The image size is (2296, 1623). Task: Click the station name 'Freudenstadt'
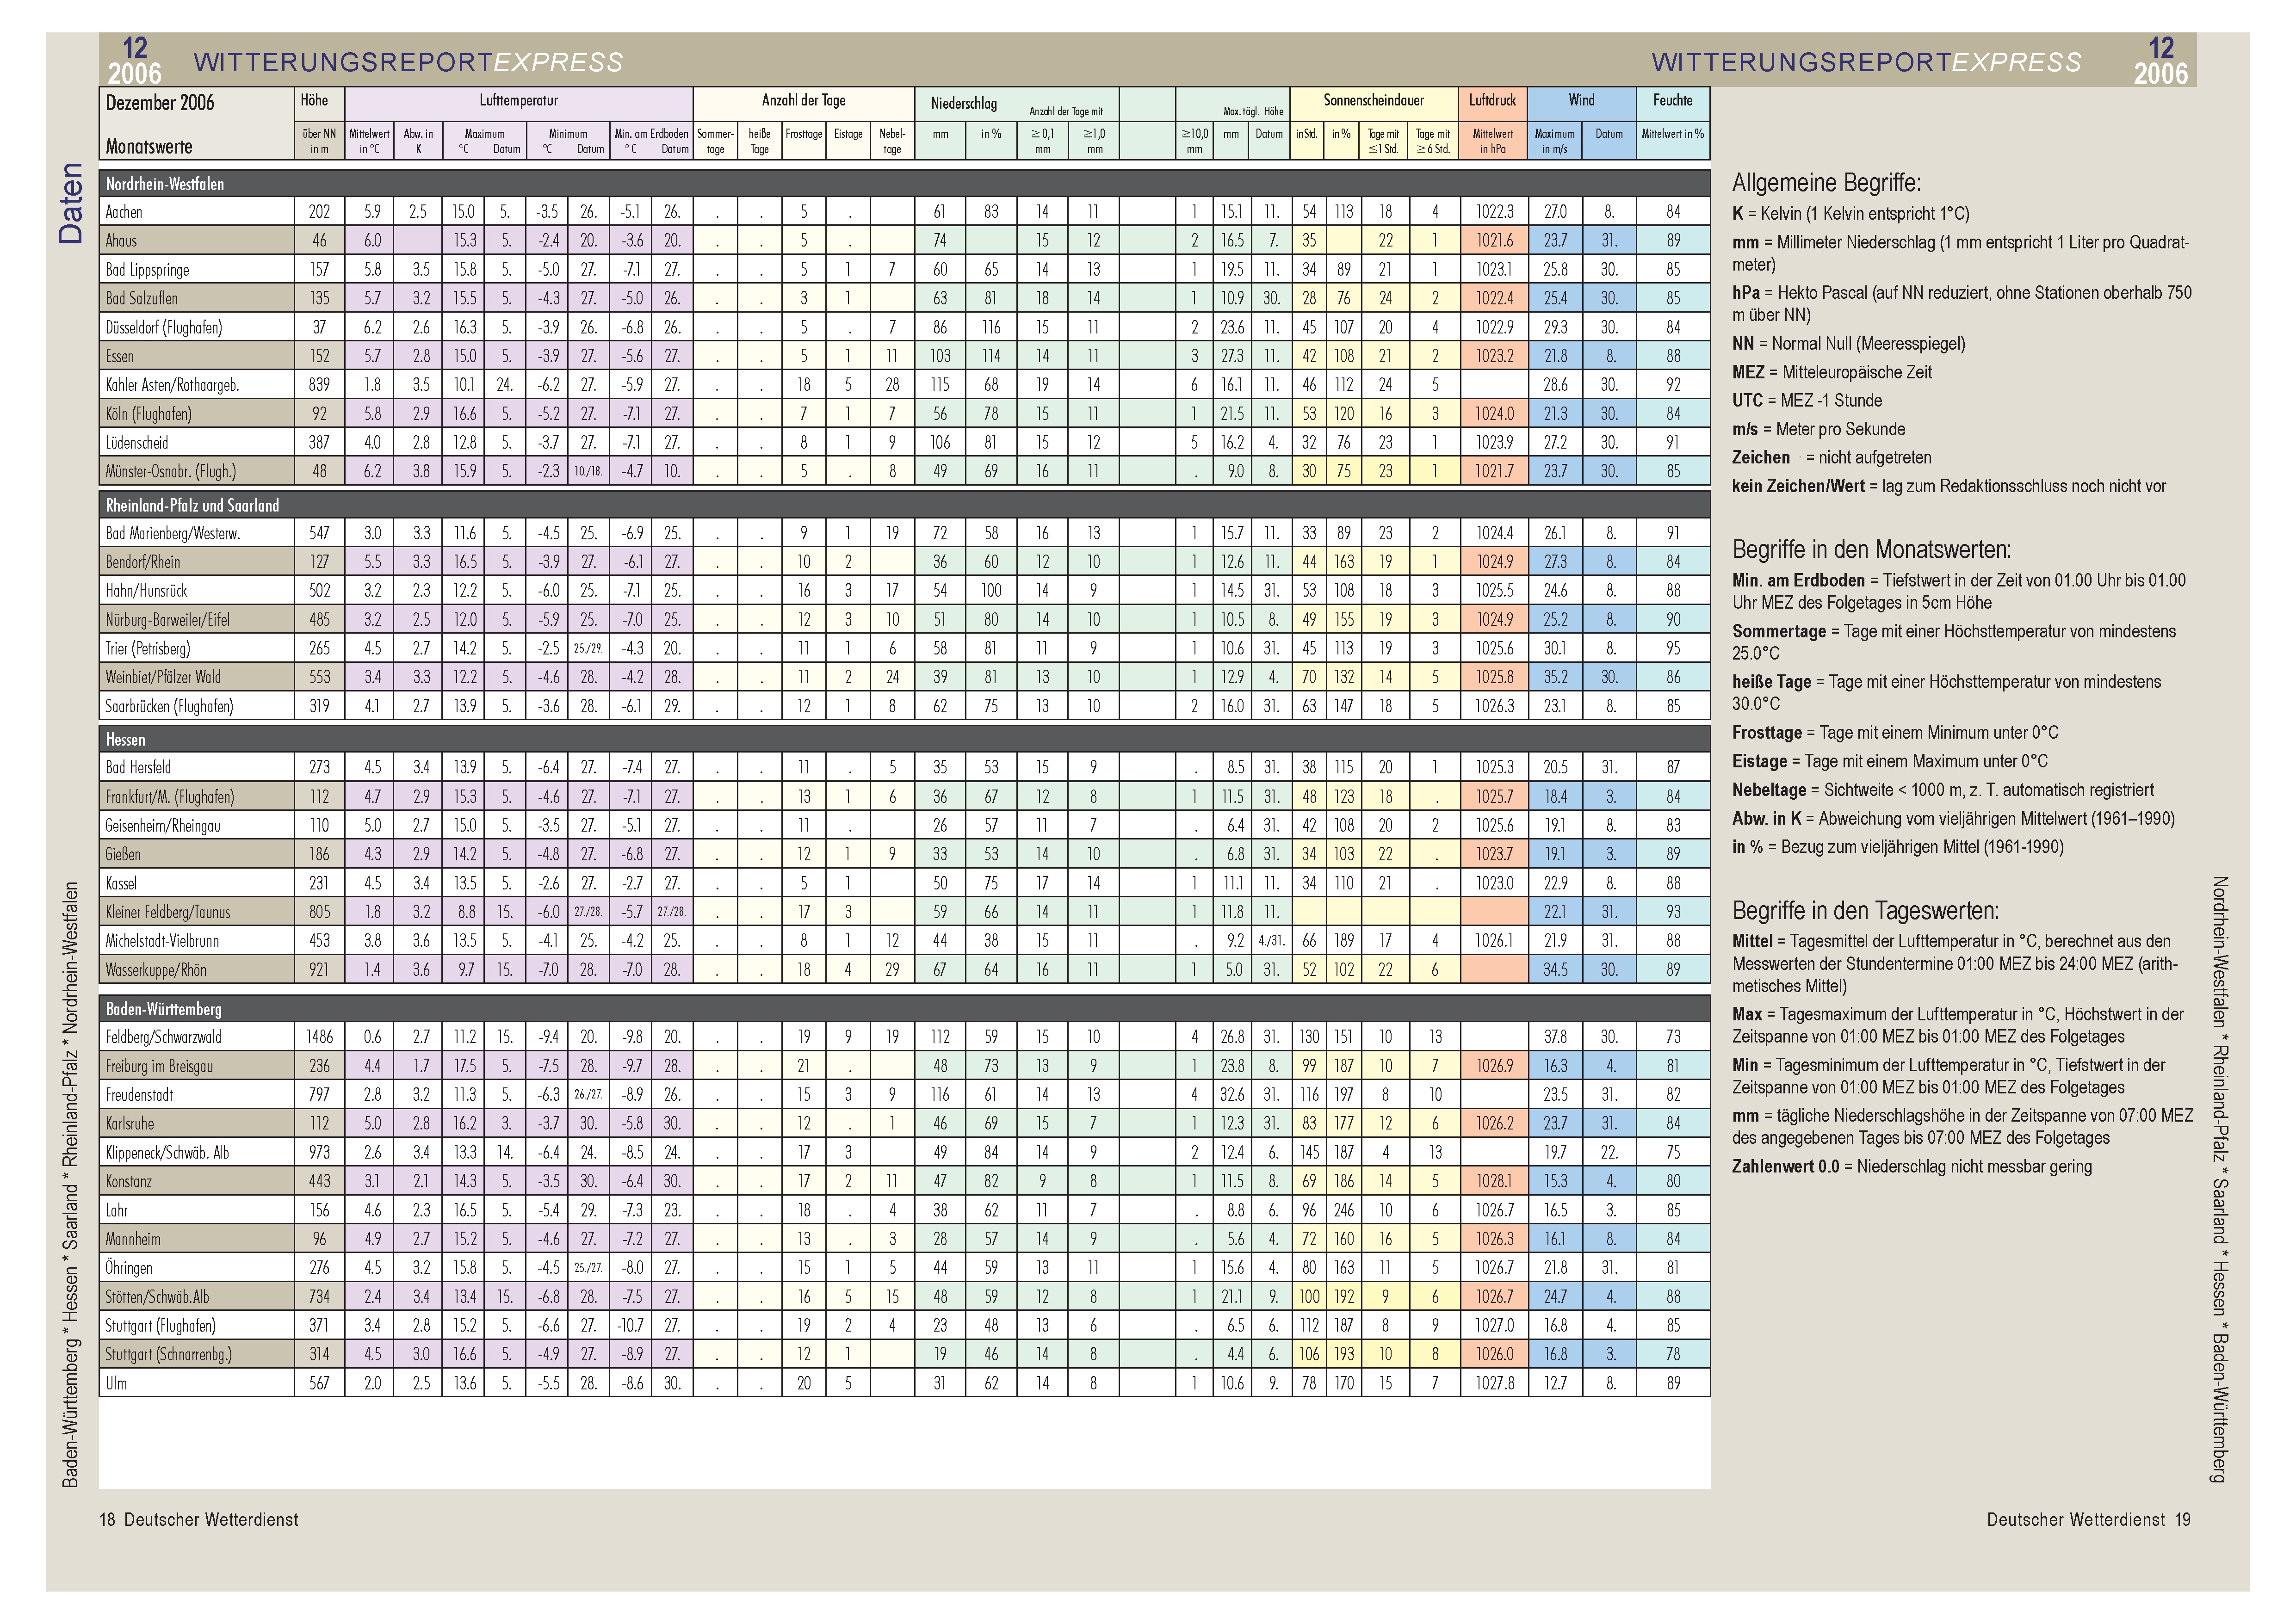coord(139,1095)
